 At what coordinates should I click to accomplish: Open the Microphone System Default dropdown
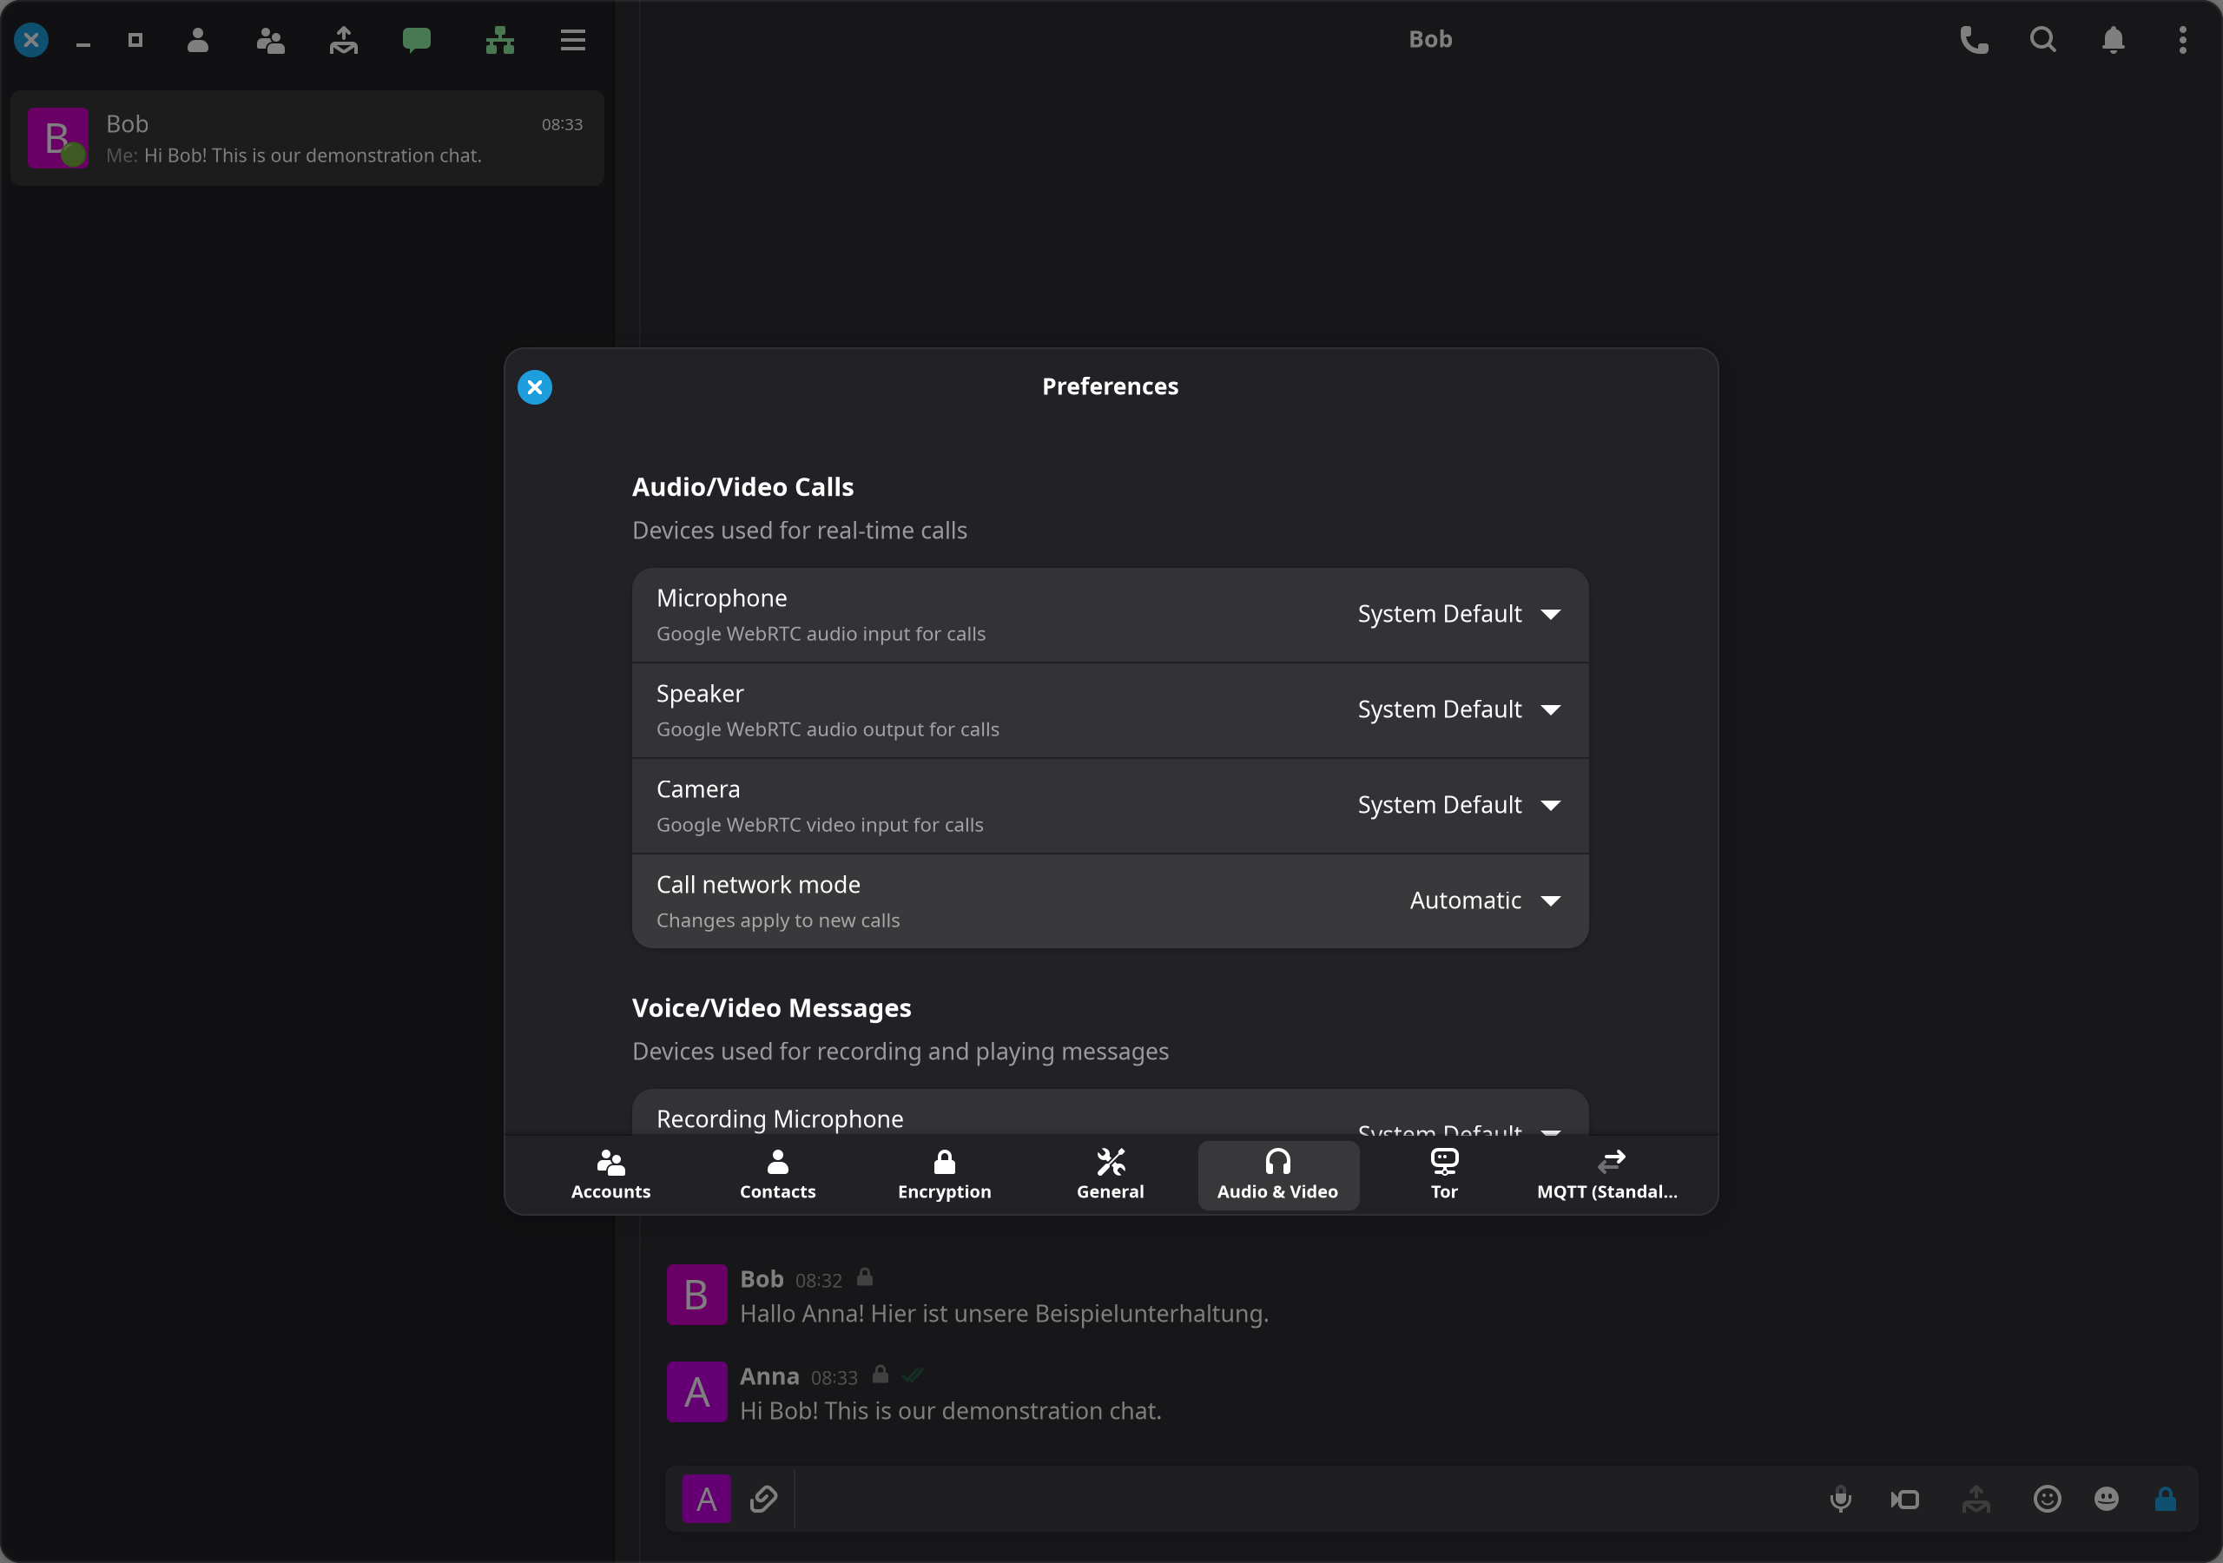point(1459,614)
